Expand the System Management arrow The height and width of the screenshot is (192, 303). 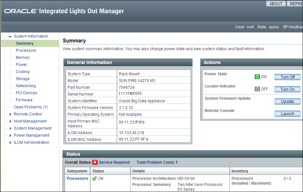pos(10,128)
